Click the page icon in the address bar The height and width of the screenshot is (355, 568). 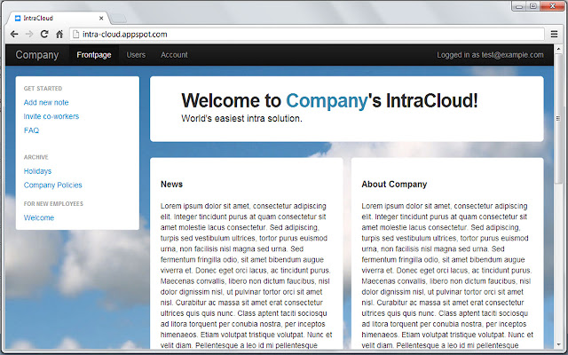[x=75, y=34]
